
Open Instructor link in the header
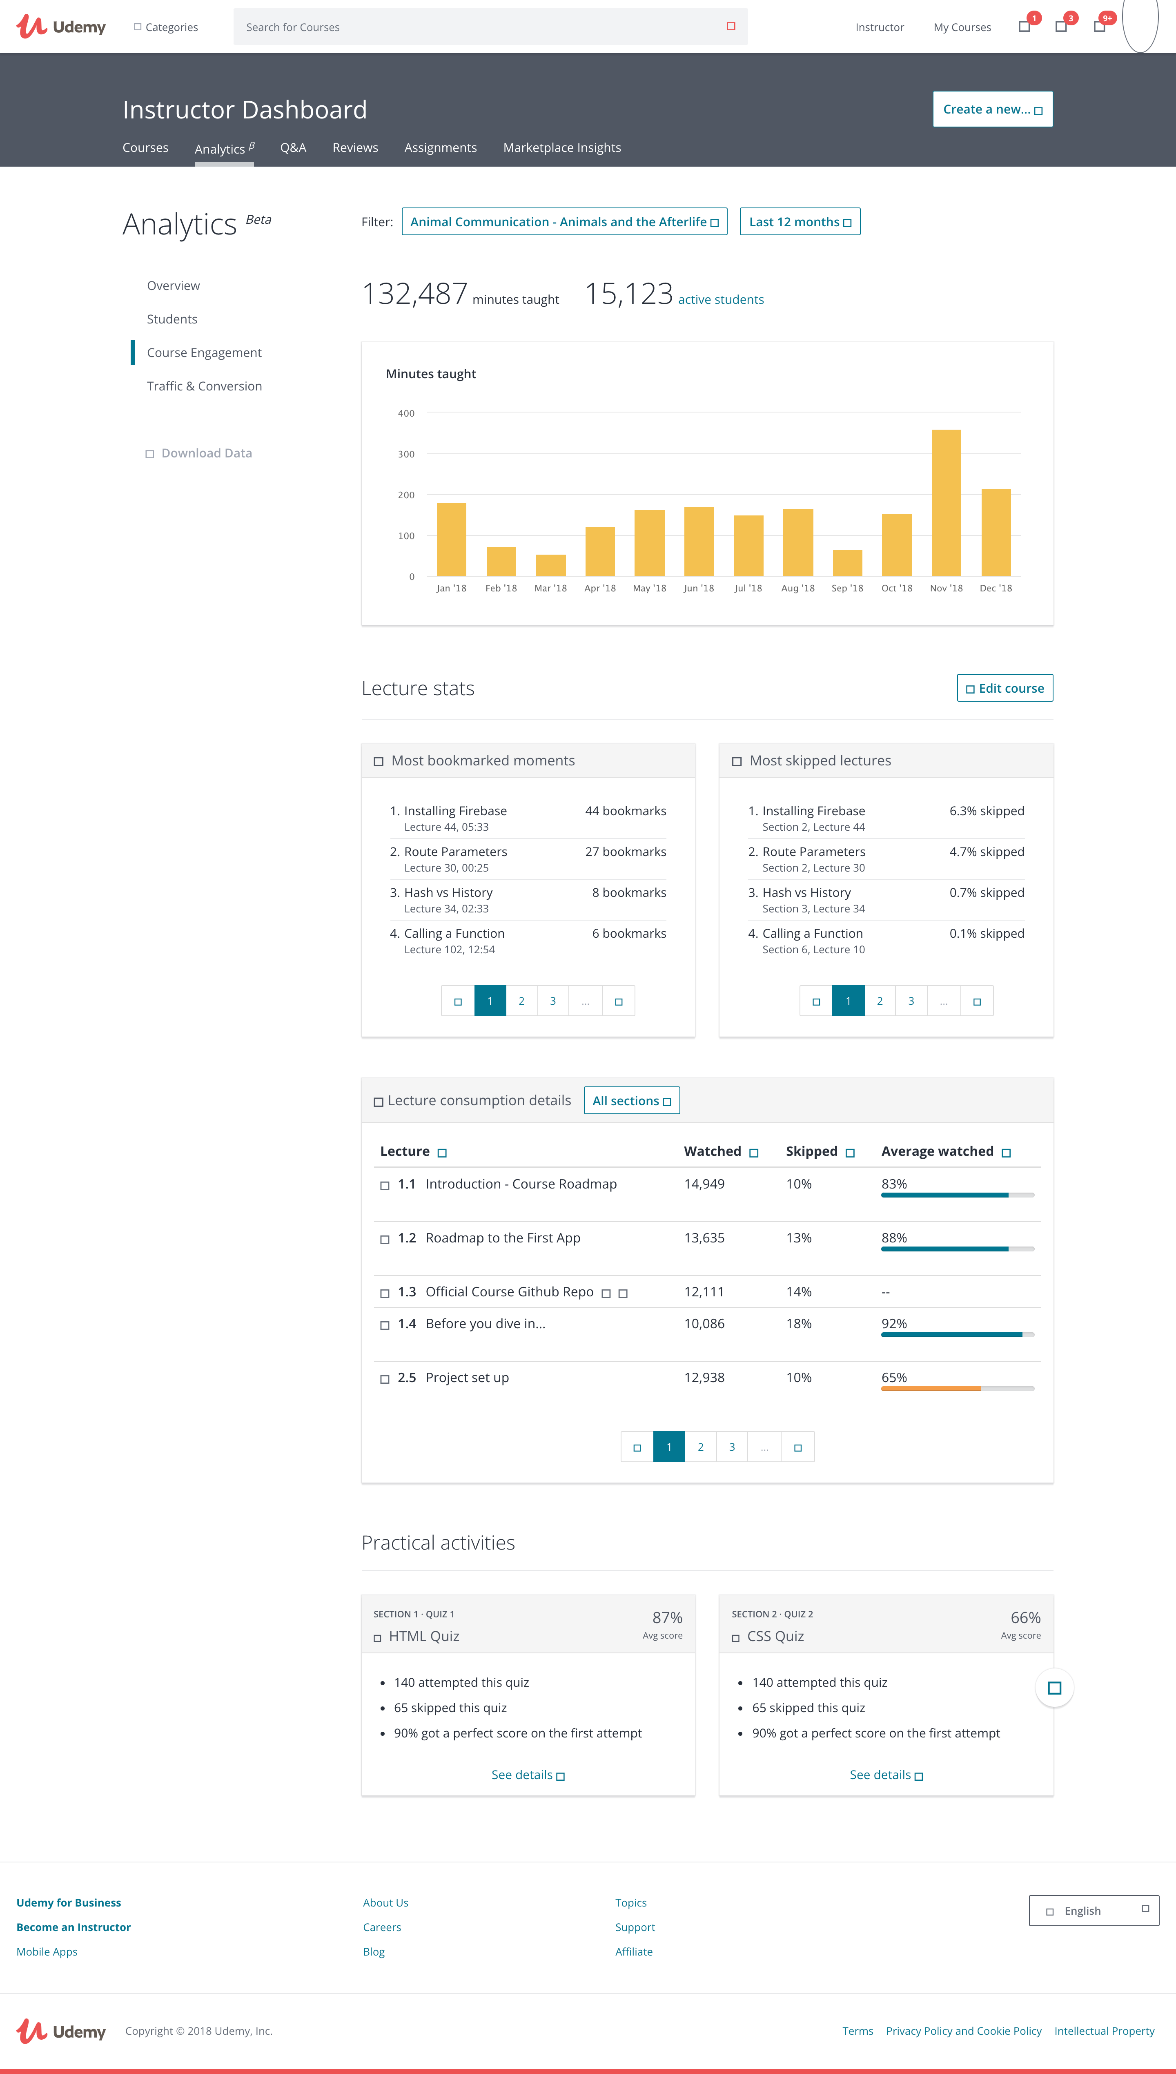pos(880,27)
